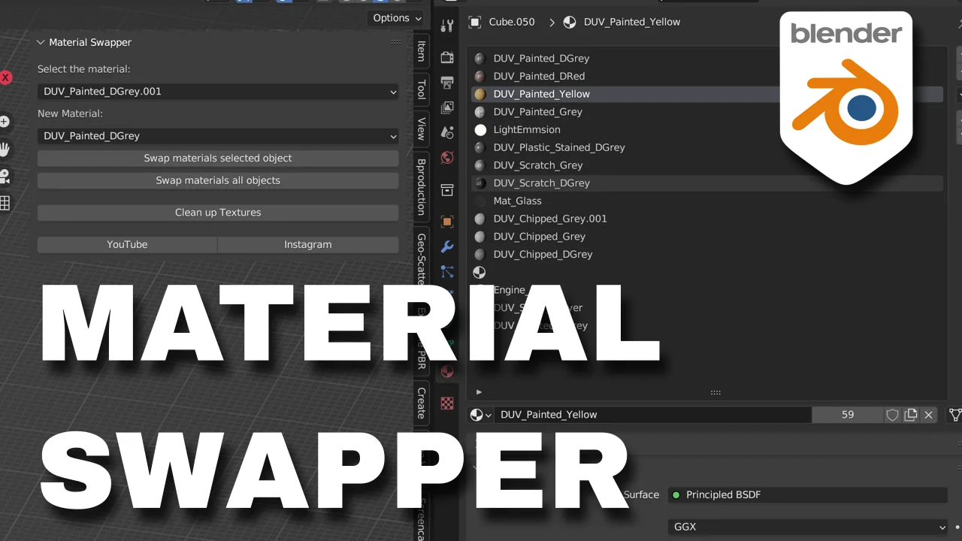The image size is (962, 541).
Task: Open the 'Select the material' dropdown
Action: click(x=218, y=92)
